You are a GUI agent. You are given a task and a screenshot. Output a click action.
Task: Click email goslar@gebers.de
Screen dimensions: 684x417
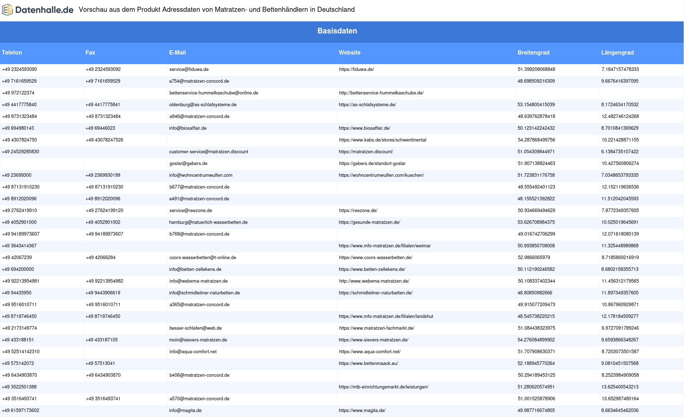(188, 164)
